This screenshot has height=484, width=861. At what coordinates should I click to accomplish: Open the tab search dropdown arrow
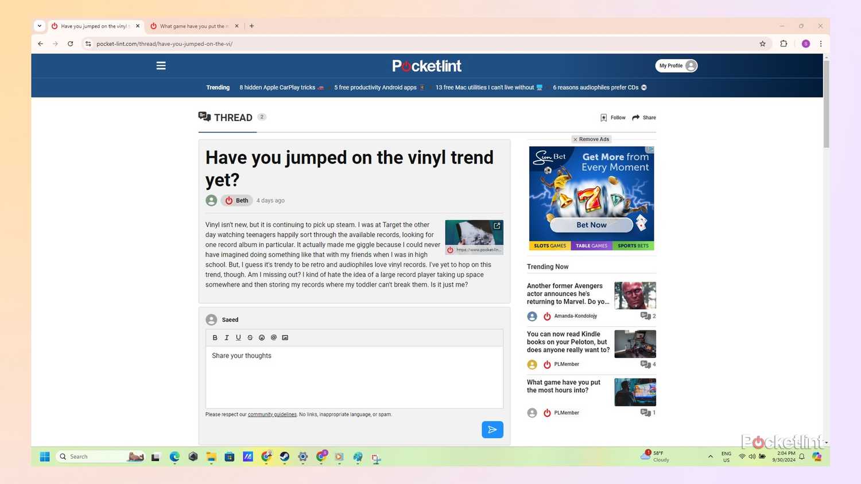(x=39, y=26)
